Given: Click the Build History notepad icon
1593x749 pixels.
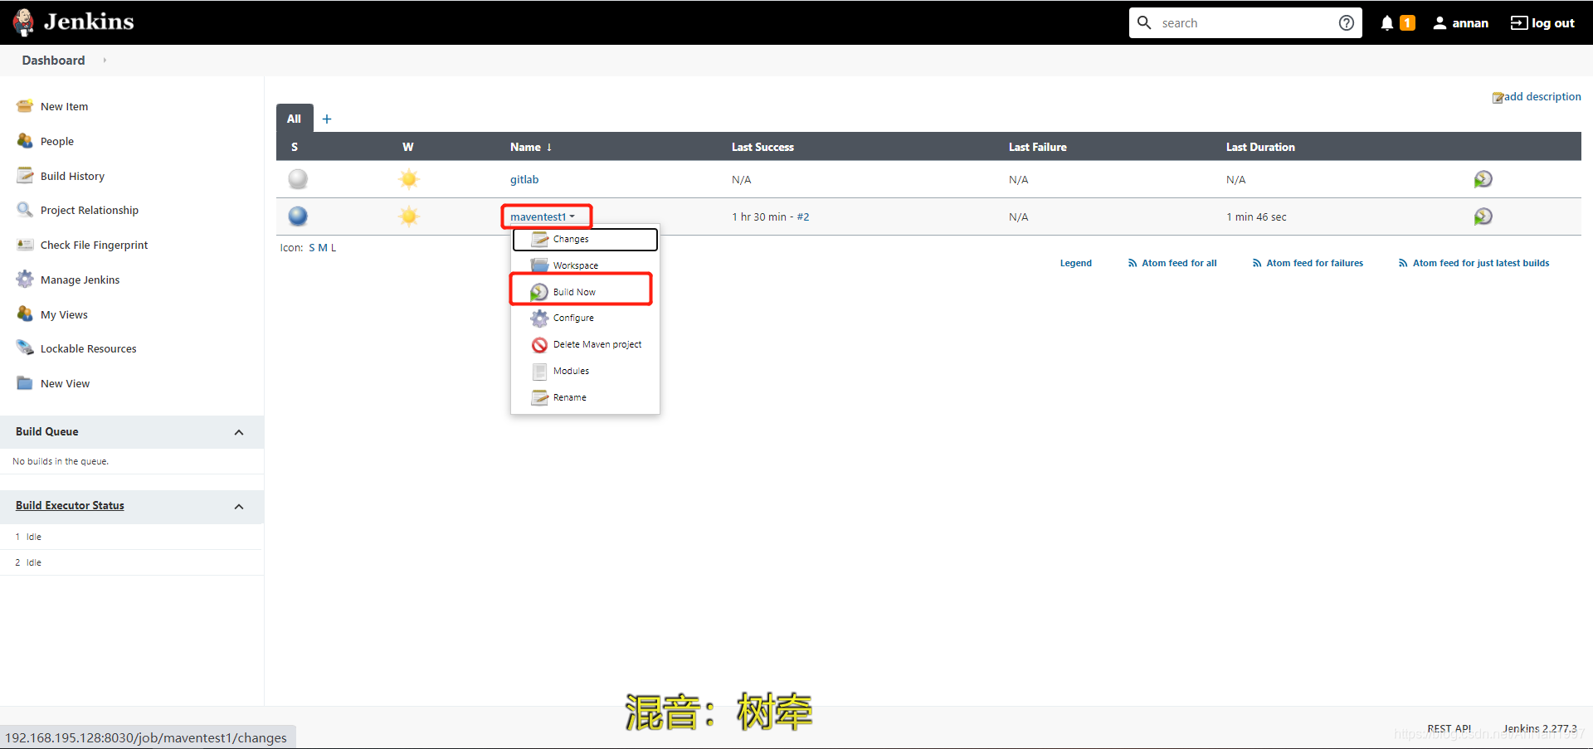Looking at the screenshot, I should (x=25, y=176).
